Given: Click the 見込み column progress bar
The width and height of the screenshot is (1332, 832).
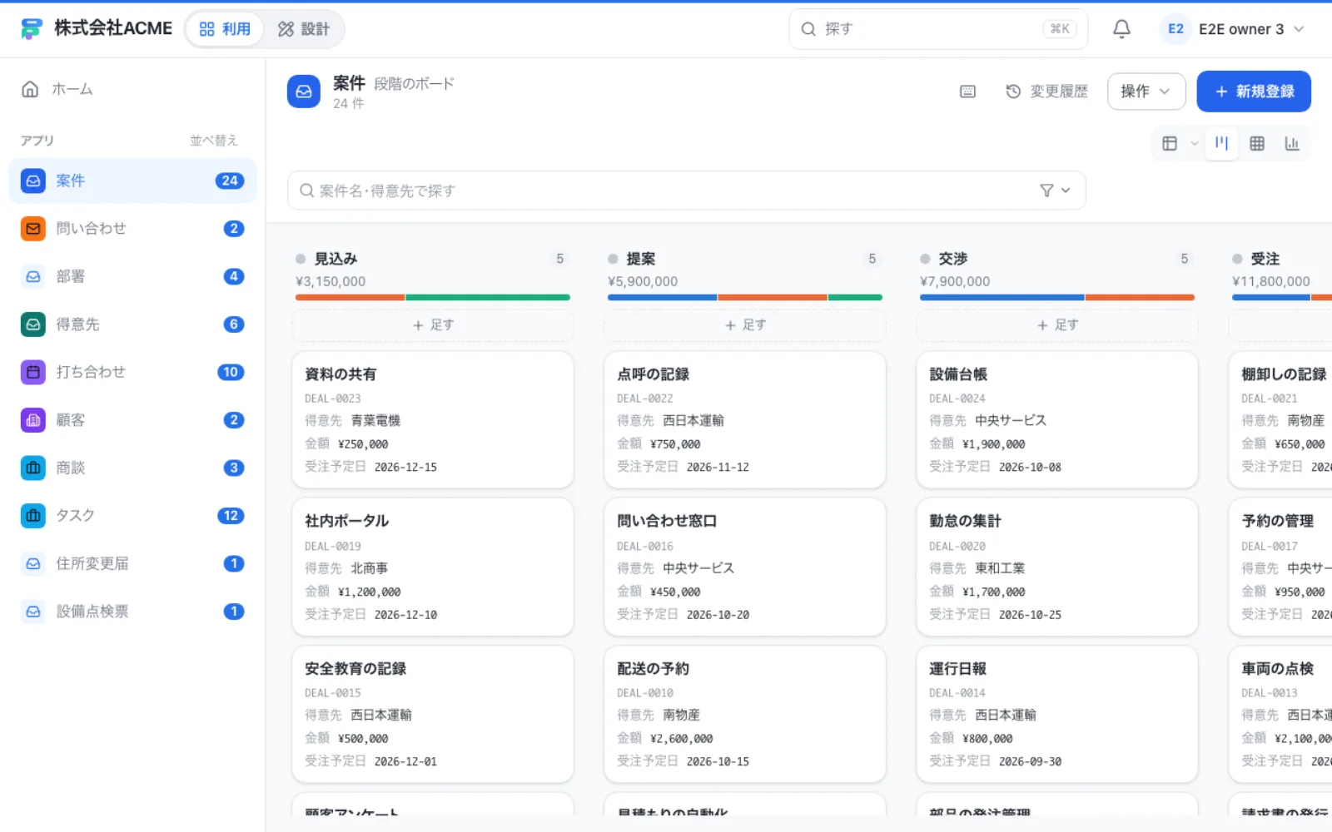Looking at the screenshot, I should pyautogui.click(x=433, y=297).
